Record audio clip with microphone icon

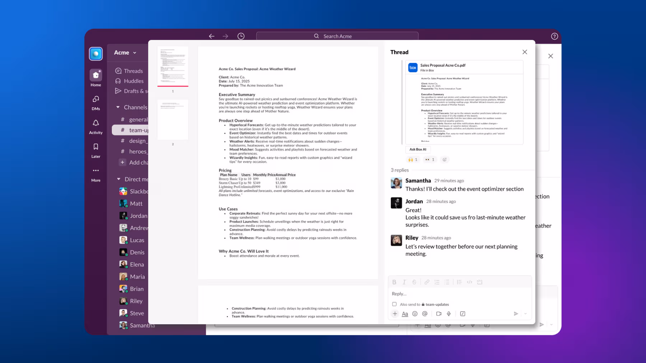pyautogui.click(x=449, y=314)
